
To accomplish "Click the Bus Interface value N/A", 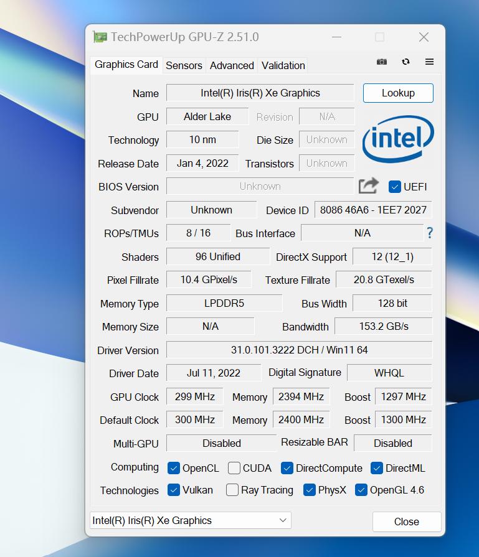I will 363,233.
